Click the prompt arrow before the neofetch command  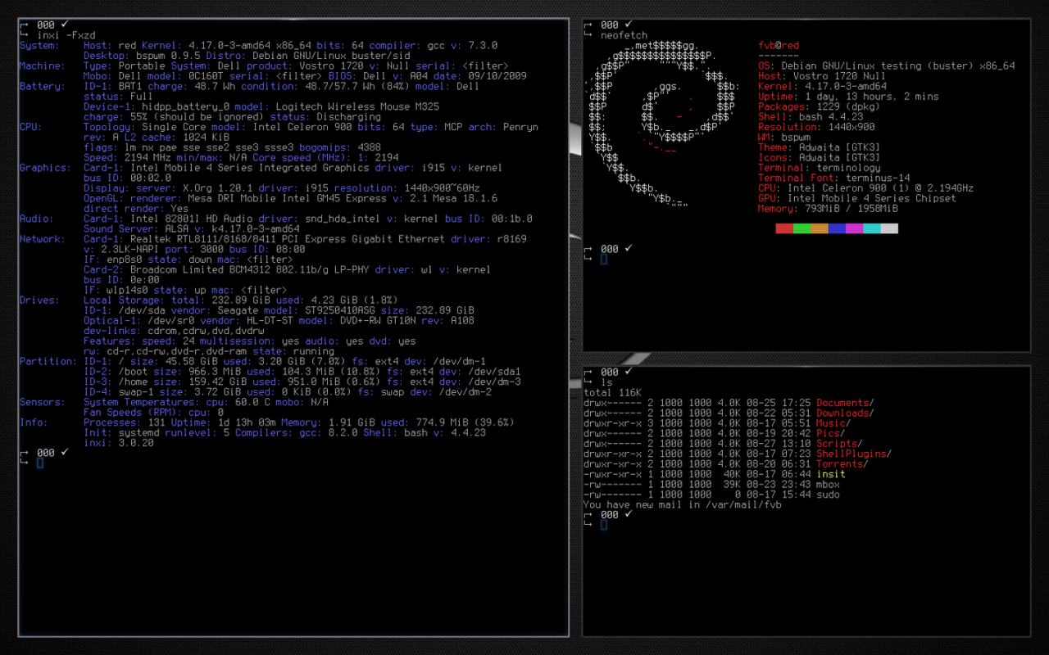587,34
